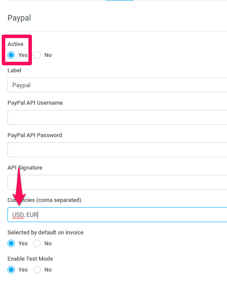Click the API Signature label text

(25, 168)
